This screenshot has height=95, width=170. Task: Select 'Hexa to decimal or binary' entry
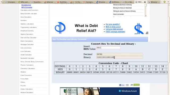tap(122, 5)
